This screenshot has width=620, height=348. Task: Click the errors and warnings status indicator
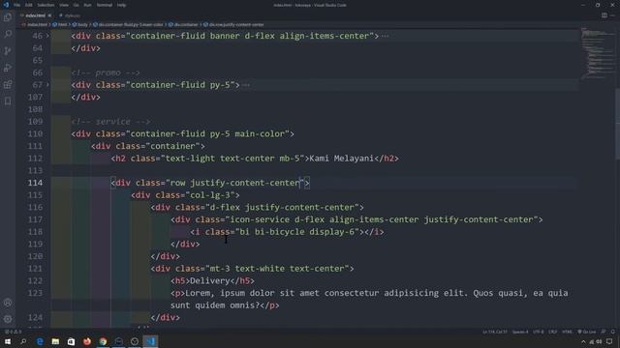[13, 332]
